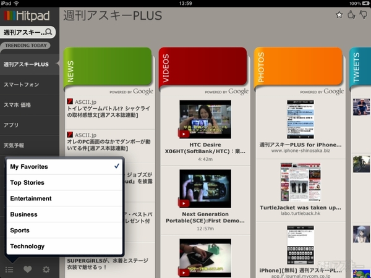Tap the 12:57m video duration
The height and width of the screenshot is (278, 371).
[x=205, y=229]
